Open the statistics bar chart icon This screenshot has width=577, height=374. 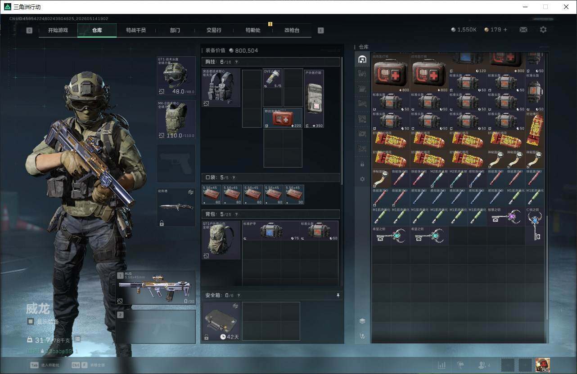pyautogui.click(x=442, y=365)
